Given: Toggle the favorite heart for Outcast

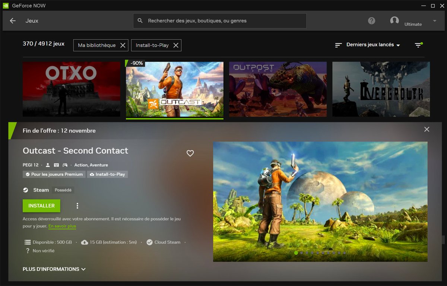Looking at the screenshot, I should (190, 153).
